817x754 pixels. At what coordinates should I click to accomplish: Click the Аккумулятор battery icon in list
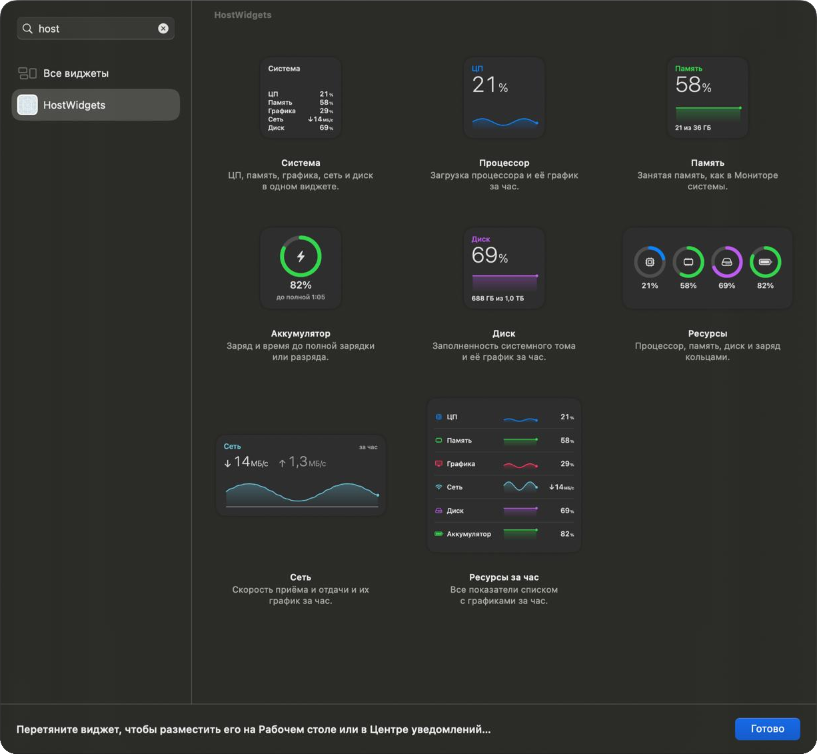[x=438, y=533]
